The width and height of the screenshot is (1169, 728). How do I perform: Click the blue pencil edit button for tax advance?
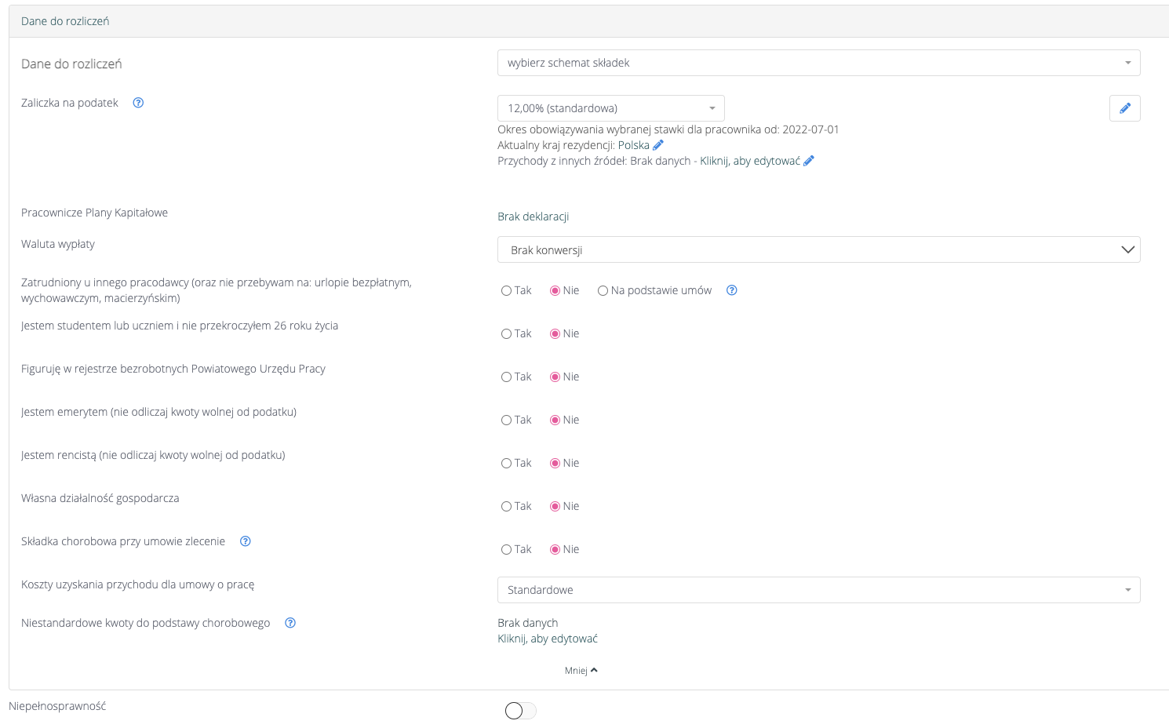point(1124,108)
